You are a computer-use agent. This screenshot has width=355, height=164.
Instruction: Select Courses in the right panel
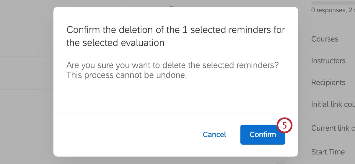325,39
